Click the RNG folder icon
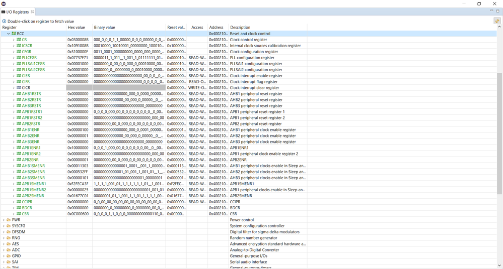 (9, 238)
